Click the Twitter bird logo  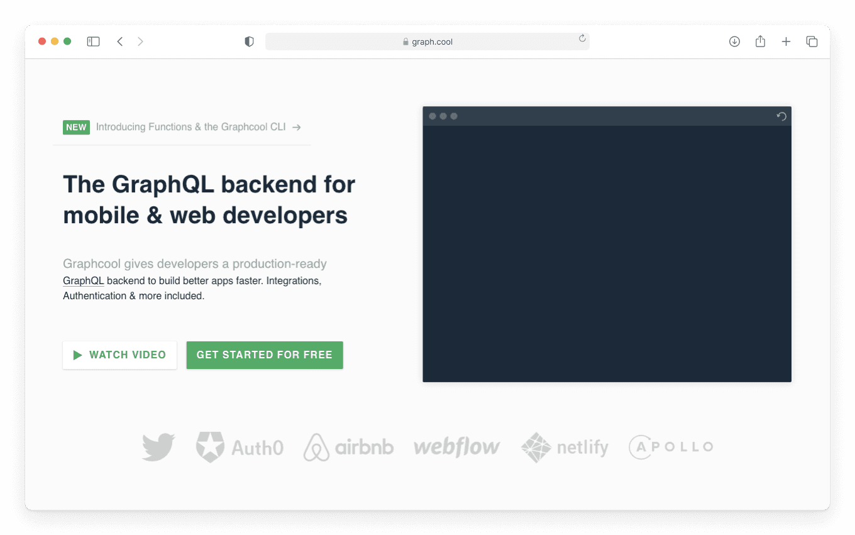coord(158,447)
